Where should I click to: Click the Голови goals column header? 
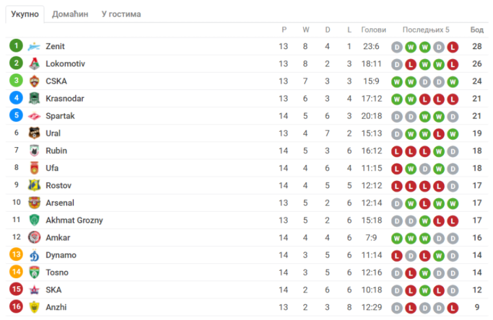[x=373, y=30]
